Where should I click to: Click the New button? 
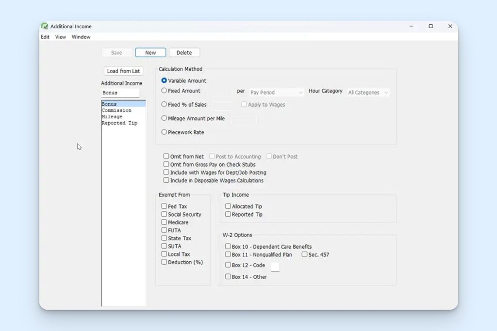coord(150,52)
